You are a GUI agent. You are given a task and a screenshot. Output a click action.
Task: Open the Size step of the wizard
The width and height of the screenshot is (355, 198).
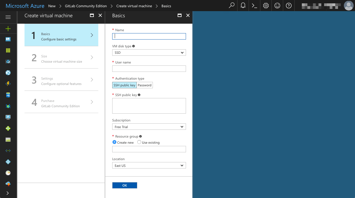coord(61,58)
